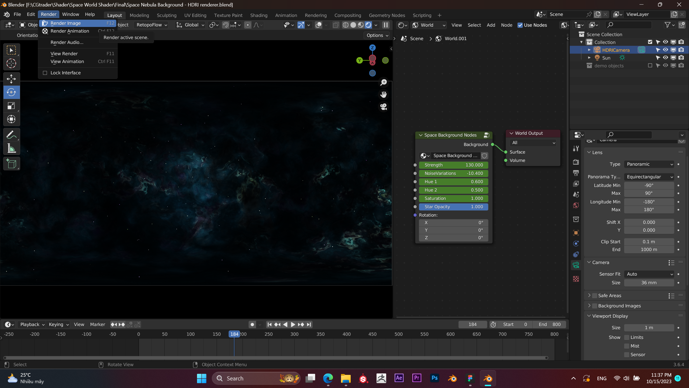689x388 pixels.
Task: Select View Render in the Render menu
Action: tap(64, 53)
